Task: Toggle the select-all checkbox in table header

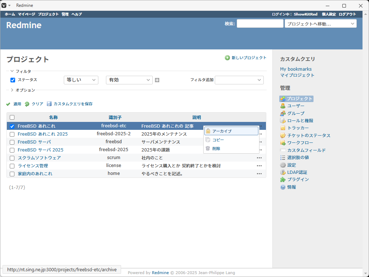Action: click(12, 117)
